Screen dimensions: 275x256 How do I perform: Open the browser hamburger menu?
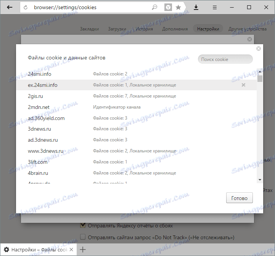point(215,7)
